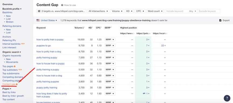The image size is (233, 103).
Task: Click the KD column info icon
Action: [x=92, y=27]
